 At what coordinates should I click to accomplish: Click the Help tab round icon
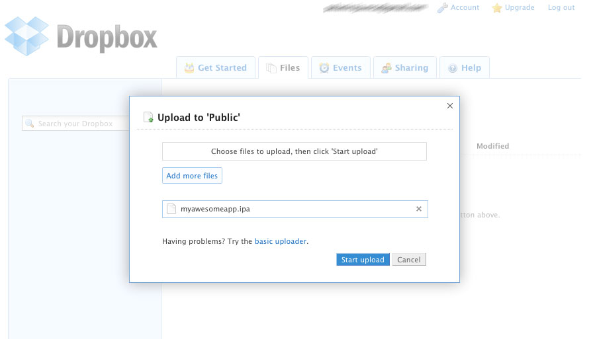click(453, 68)
